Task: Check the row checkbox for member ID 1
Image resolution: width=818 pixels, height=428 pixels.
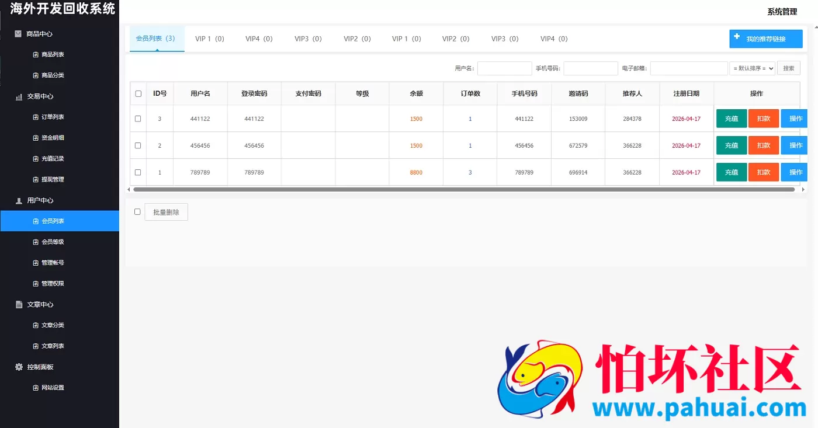Action: point(138,172)
